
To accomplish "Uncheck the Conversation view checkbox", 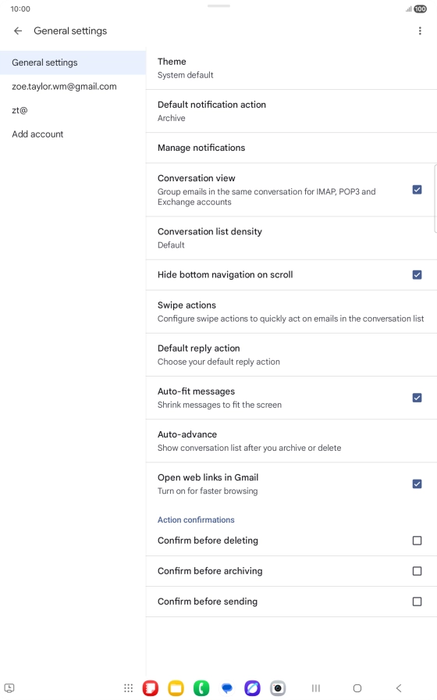I will click(417, 190).
